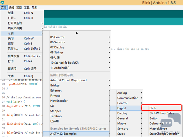Expand the 08.Strings examples
The image size is (183, 137).
77,53
